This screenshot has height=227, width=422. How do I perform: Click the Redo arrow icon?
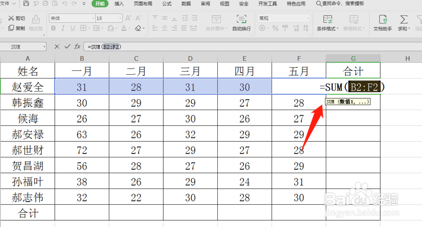(x=74, y=3)
